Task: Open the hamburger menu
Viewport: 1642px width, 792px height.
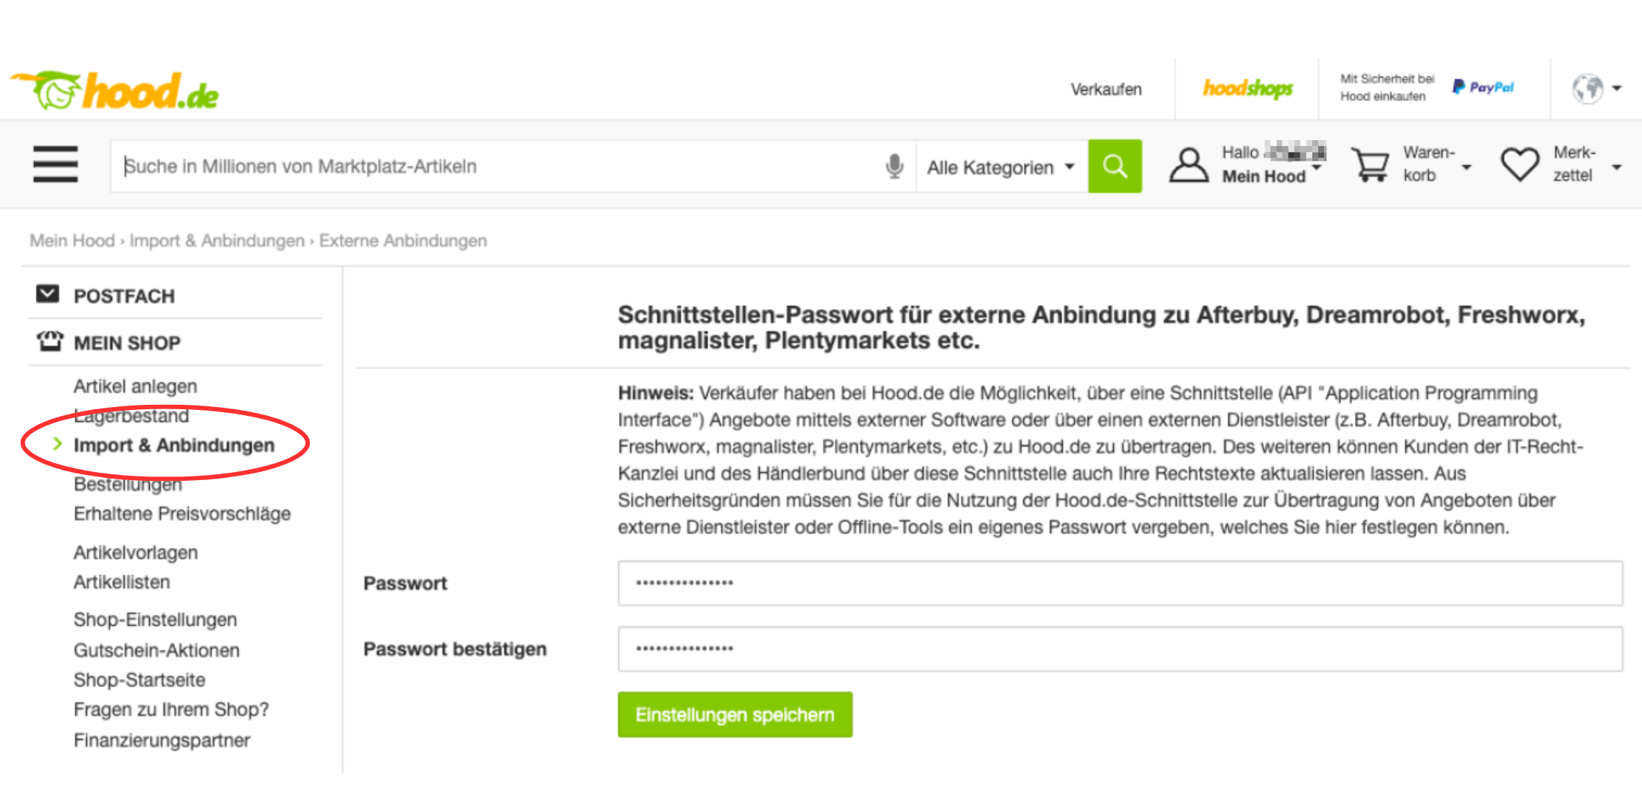Action: (x=55, y=164)
